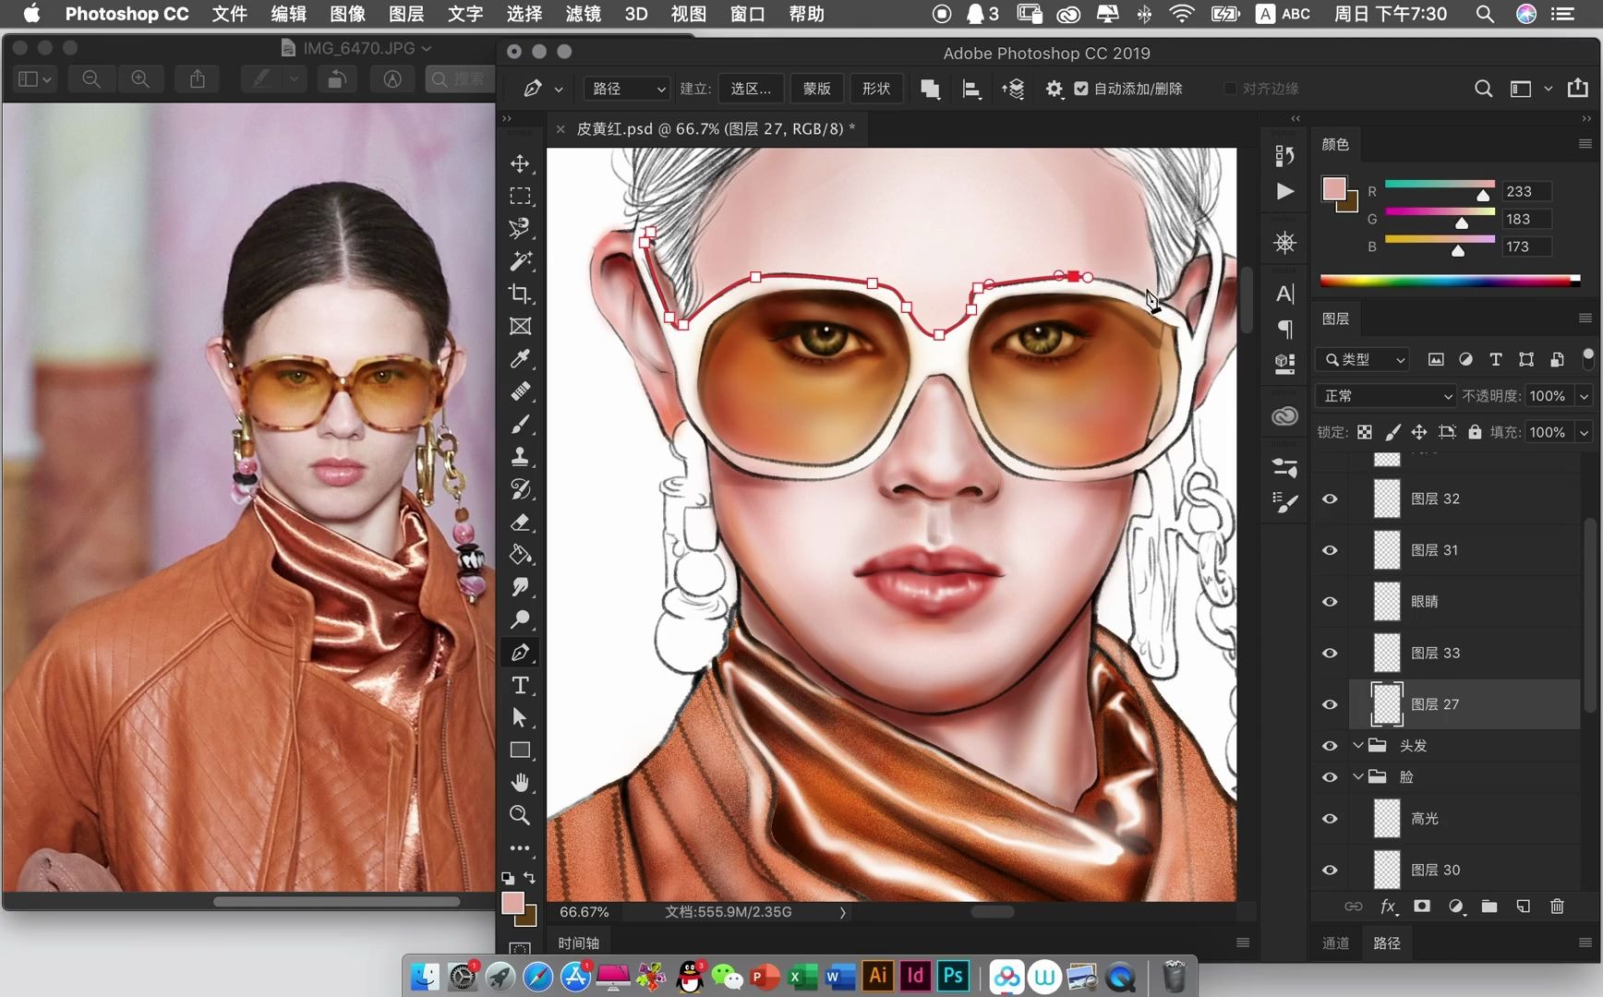Select the Rectangle shape tool
The width and height of the screenshot is (1603, 997).
[x=520, y=751]
